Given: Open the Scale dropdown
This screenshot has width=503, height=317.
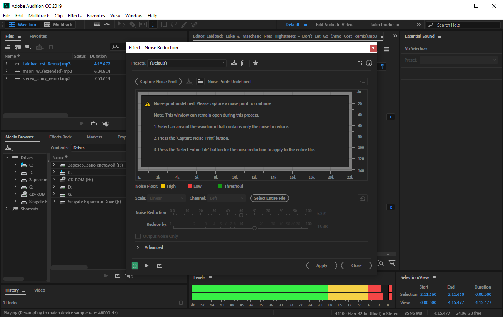Looking at the screenshot, I should click(x=167, y=198).
